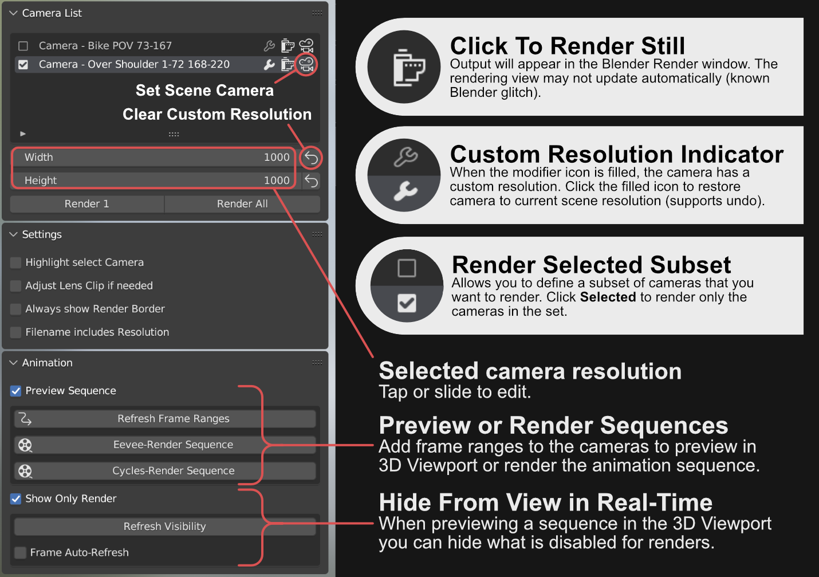This screenshot has width=819, height=577.
Task: Enable Highlight select Camera
Action: [x=16, y=262]
